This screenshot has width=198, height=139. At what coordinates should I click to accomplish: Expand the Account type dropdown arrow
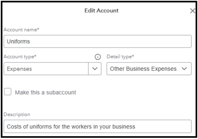coord(95,69)
